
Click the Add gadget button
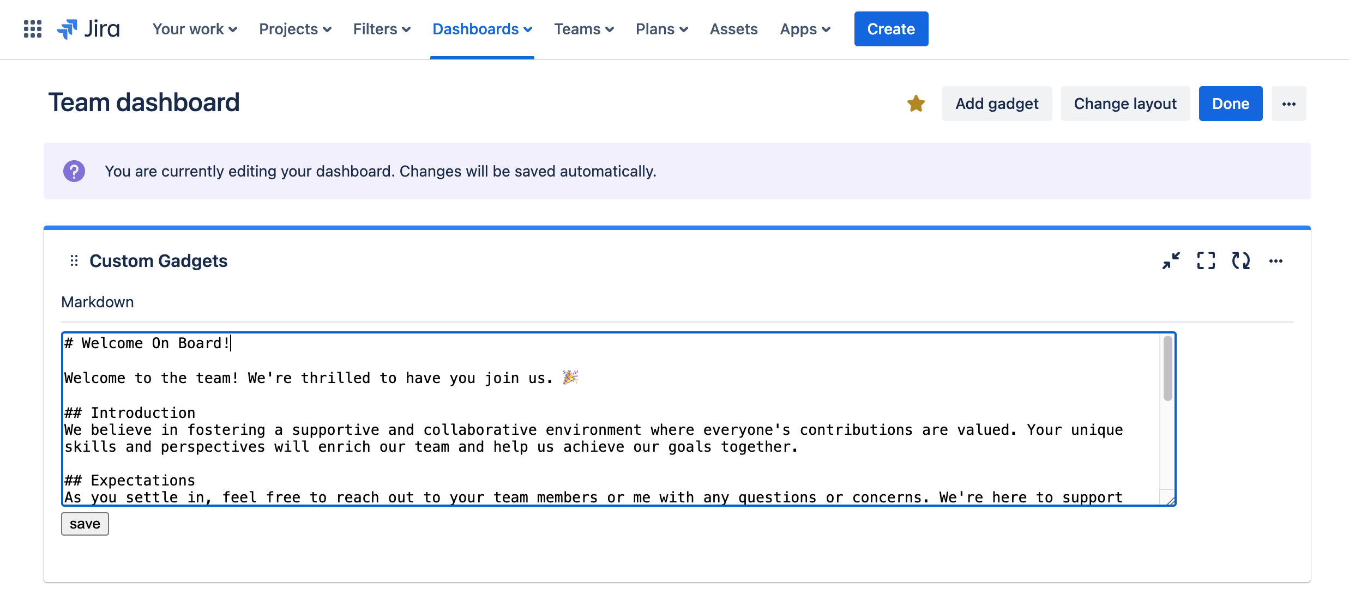(x=997, y=104)
